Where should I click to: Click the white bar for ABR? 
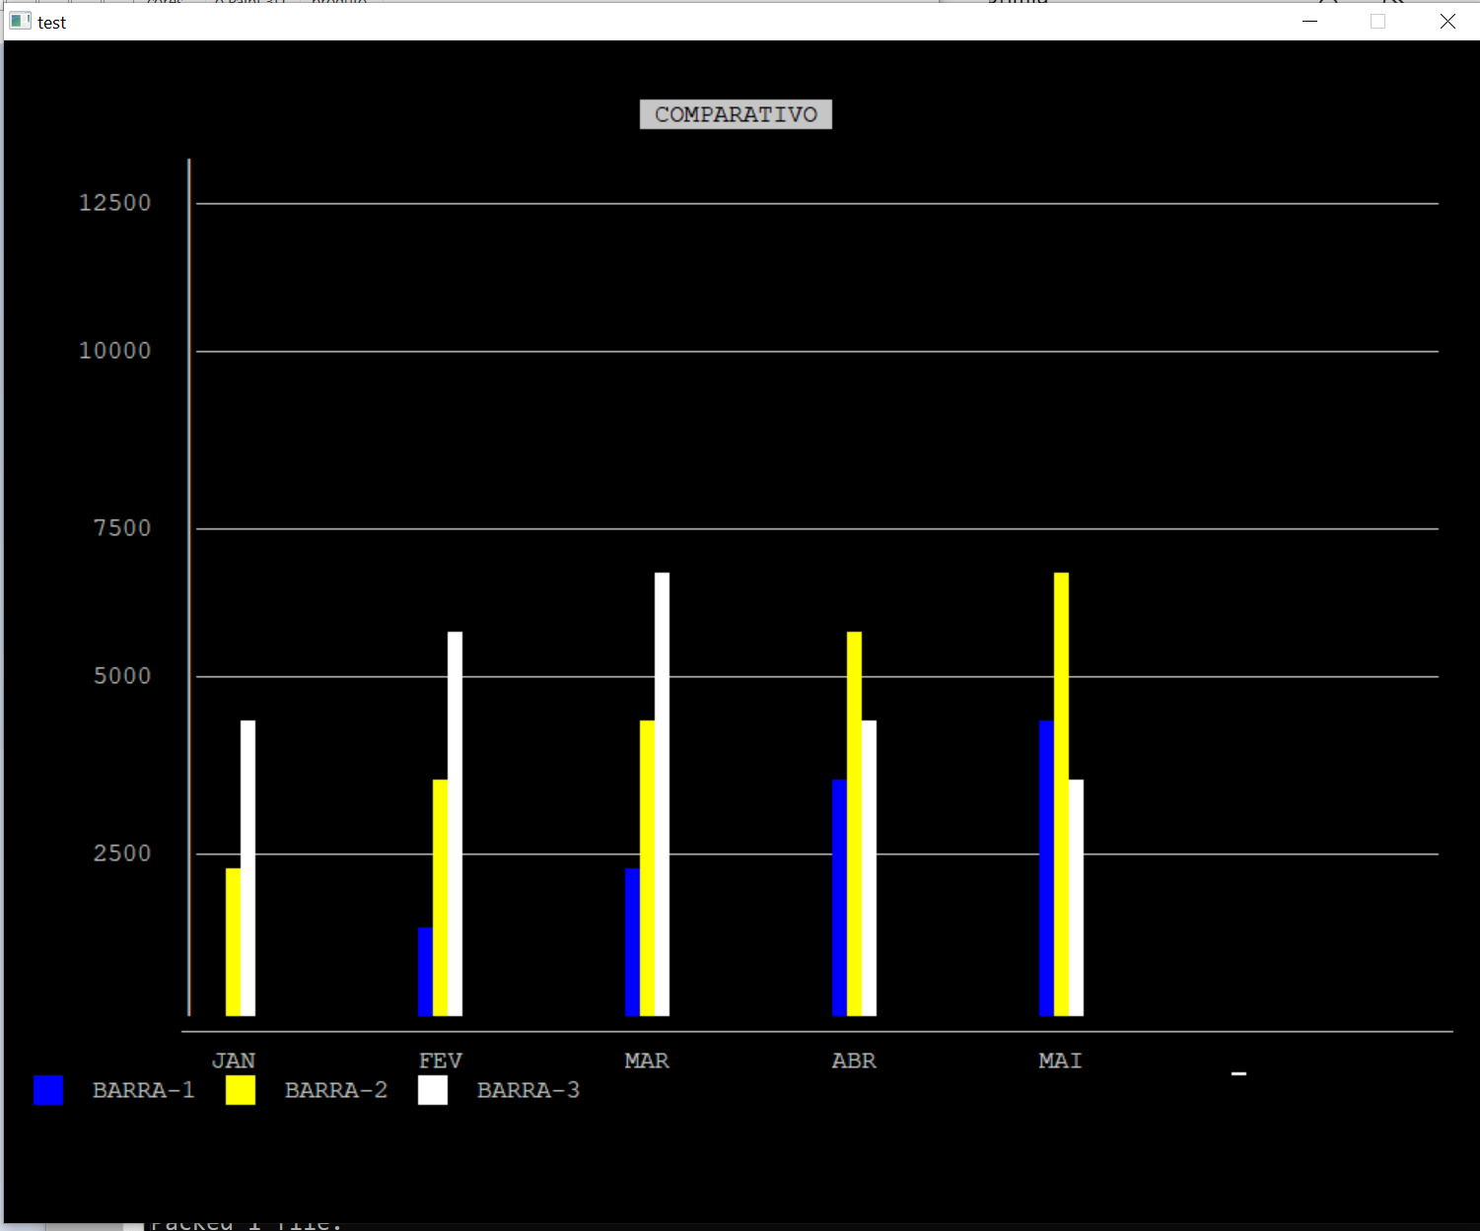pyautogui.click(x=869, y=868)
